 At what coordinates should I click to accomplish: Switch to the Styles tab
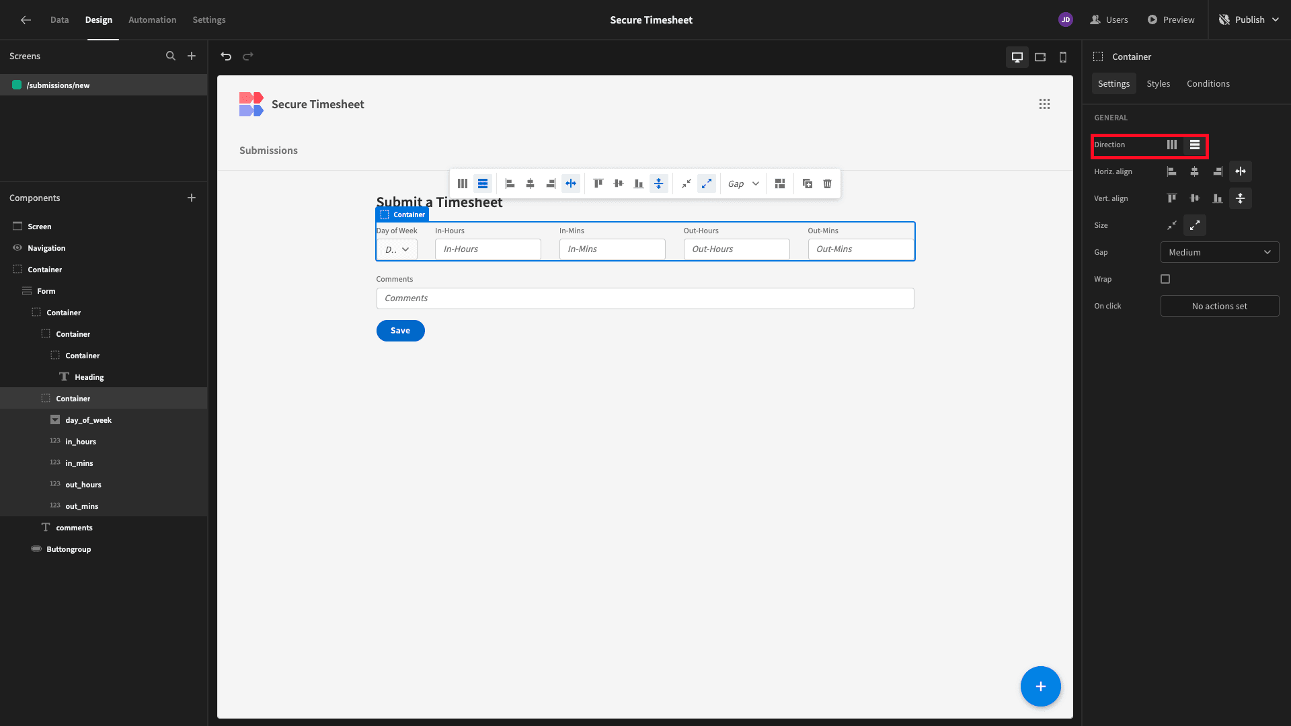1158,83
